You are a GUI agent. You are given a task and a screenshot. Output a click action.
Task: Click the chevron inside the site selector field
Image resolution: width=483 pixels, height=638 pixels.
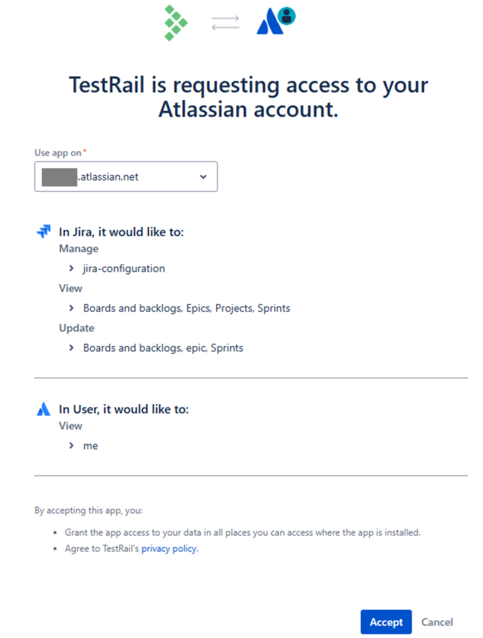pyautogui.click(x=203, y=176)
